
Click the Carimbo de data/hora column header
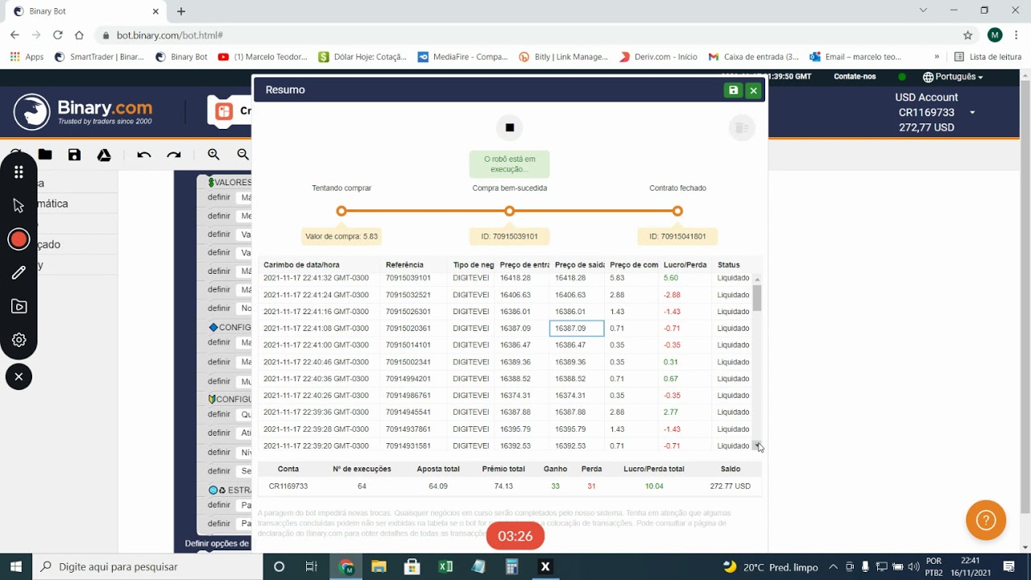click(301, 265)
